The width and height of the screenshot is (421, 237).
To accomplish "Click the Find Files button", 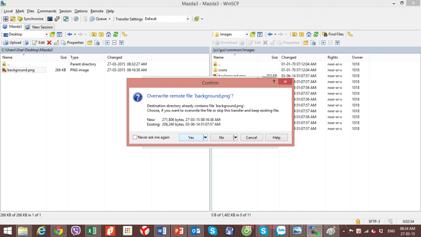I will pos(333,35).
